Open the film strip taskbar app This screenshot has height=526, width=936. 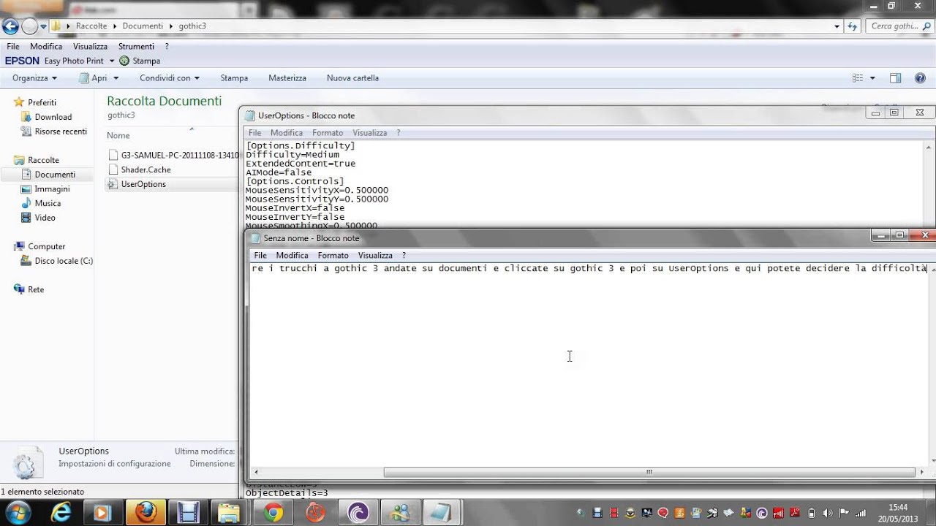(x=188, y=513)
